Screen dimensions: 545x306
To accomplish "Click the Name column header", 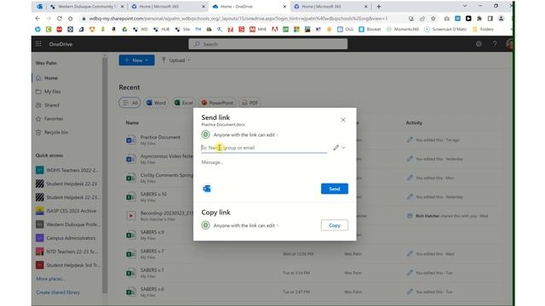I will point(132,122).
